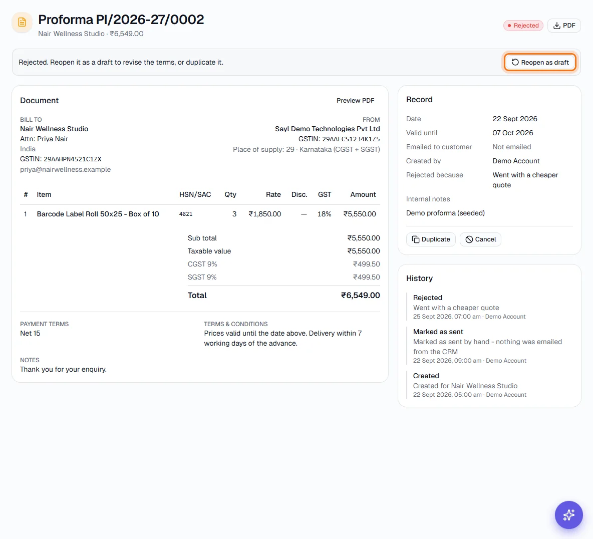Click HSN code 4821
593x539 pixels.
pyautogui.click(x=186, y=214)
